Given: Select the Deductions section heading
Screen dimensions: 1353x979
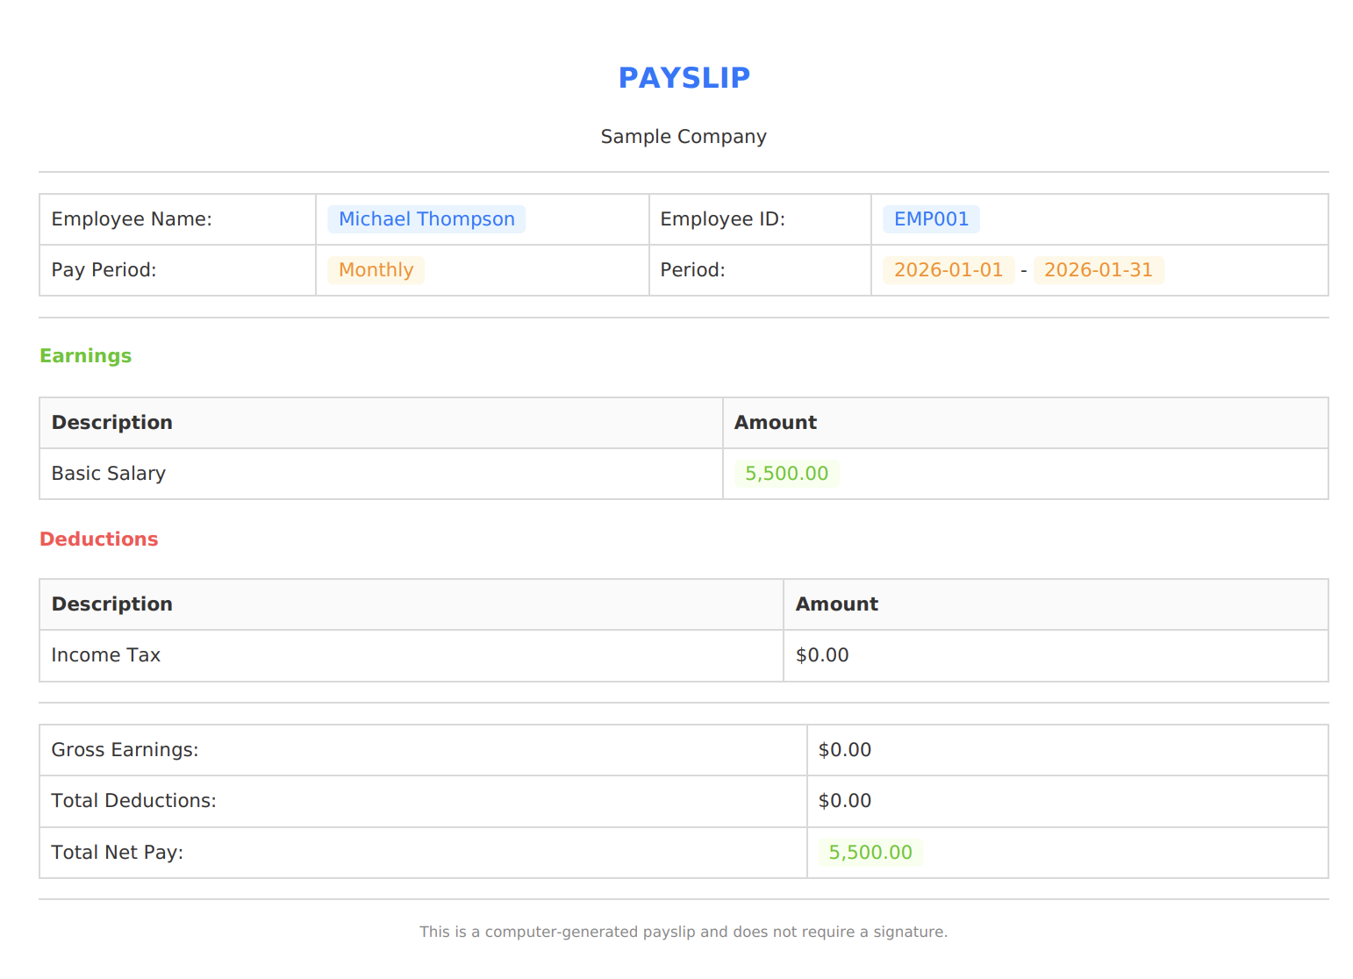Looking at the screenshot, I should [x=98, y=539].
